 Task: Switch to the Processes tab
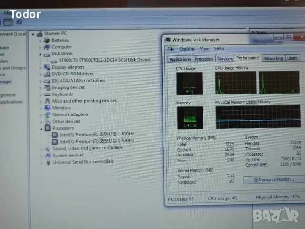point(204,59)
